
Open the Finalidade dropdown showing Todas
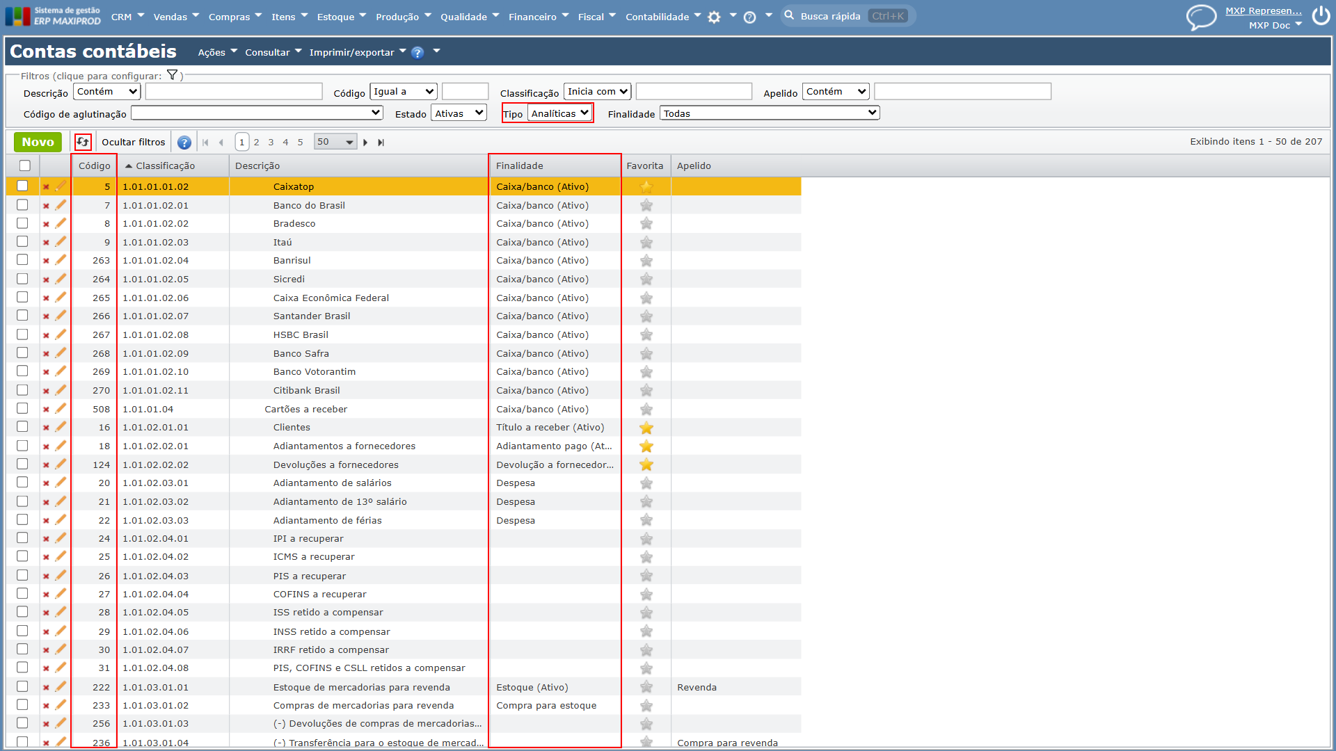pyautogui.click(x=770, y=113)
